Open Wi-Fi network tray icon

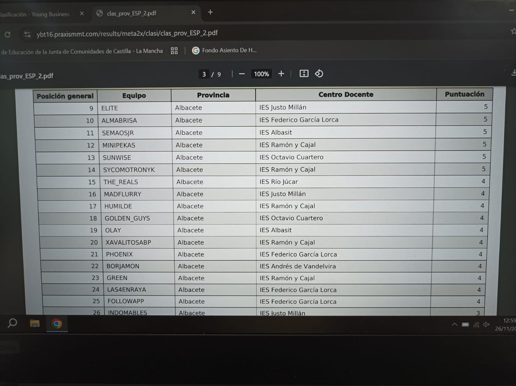pyautogui.click(x=476, y=324)
